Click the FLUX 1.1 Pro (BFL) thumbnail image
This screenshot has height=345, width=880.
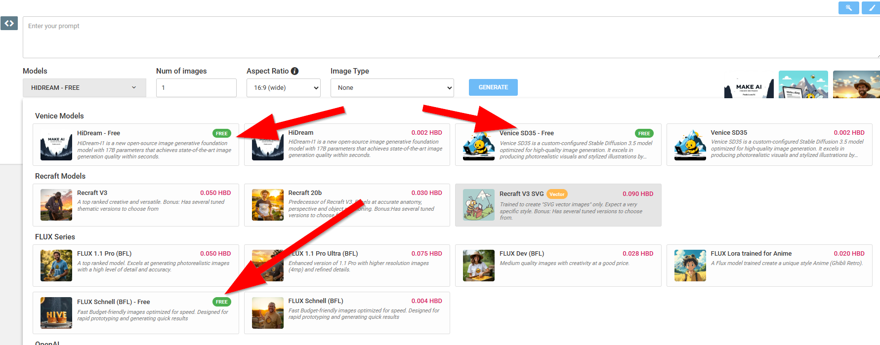pos(56,266)
